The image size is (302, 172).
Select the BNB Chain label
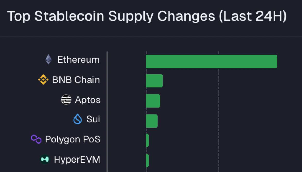(x=76, y=80)
